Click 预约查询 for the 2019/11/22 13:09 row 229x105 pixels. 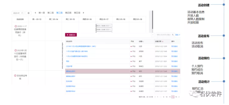174,46
